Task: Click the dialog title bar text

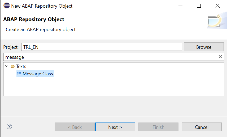Action: pyautogui.click(x=42, y=6)
